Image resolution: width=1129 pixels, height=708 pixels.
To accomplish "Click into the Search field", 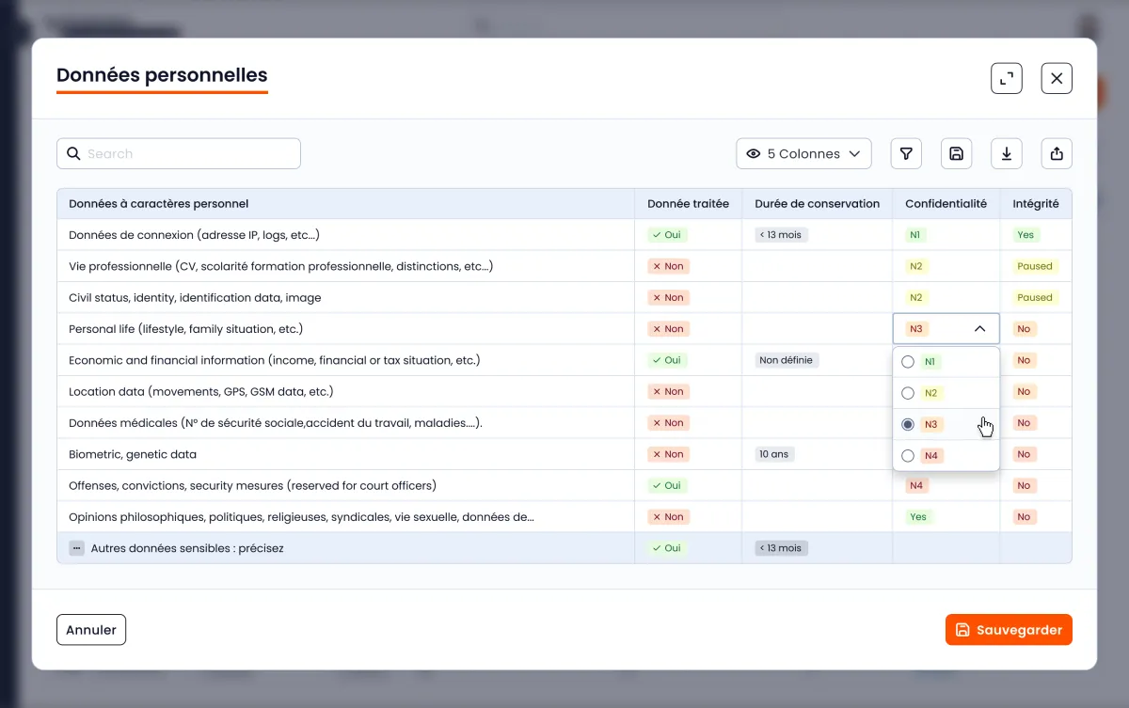I will tap(188, 153).
